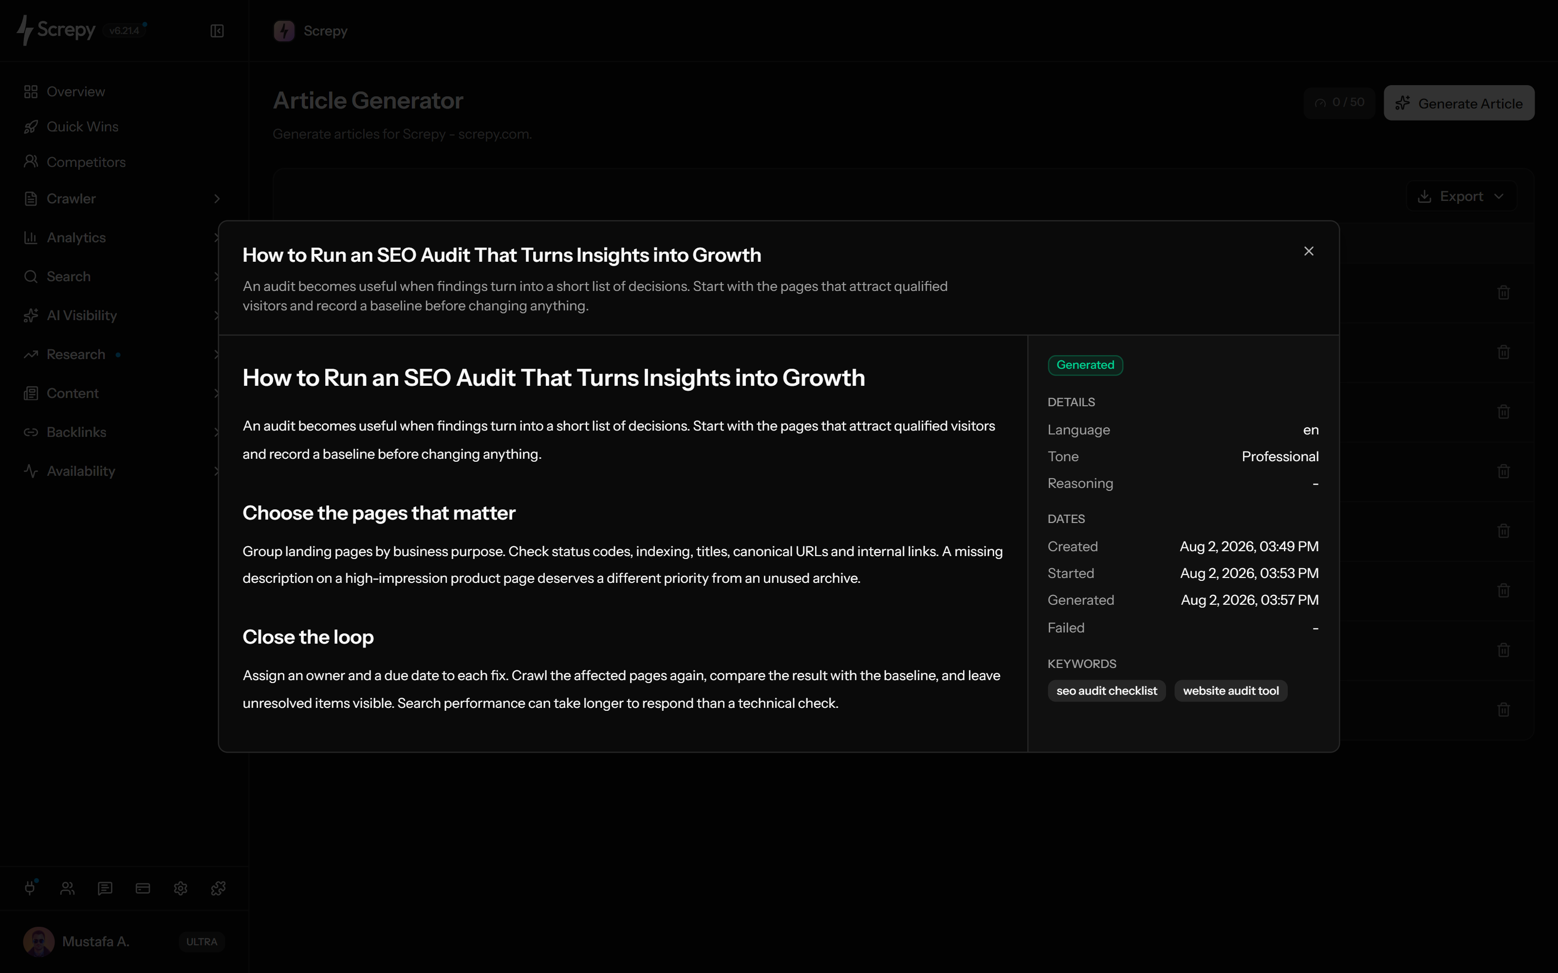
Task: Open settings gear icon in sidebar footer
Action: pyautogui.click(x=180, y=888)
